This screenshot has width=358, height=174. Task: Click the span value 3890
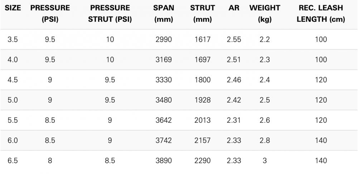coord(164,161)
